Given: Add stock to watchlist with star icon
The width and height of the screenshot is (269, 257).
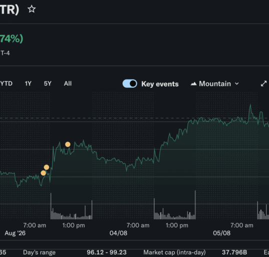Looking at the screenshot, I should (x=32, y=9).
